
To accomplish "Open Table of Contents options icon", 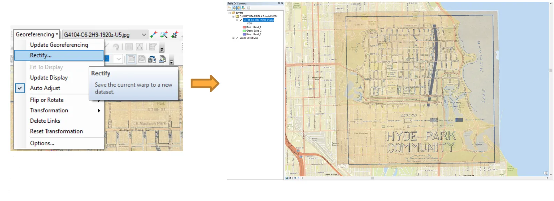I will tap(249, 8).
